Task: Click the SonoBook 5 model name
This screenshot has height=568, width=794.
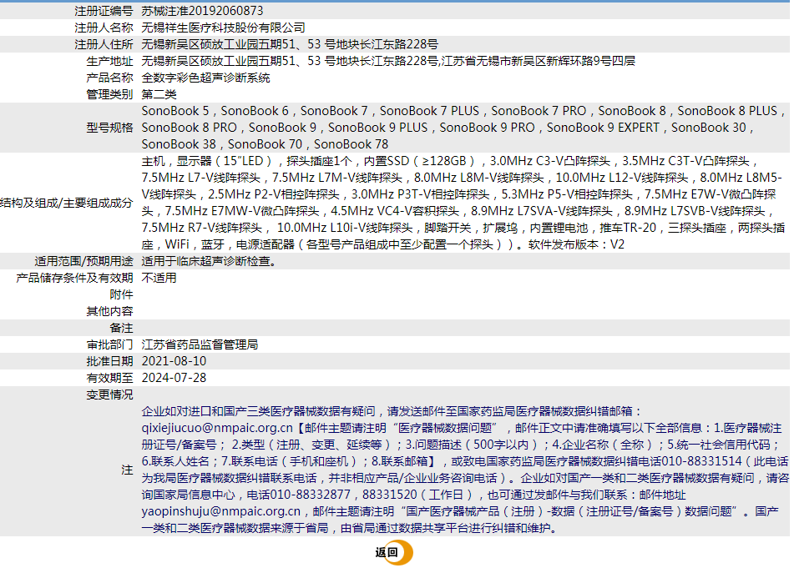Action: pyautogui.click(x=175, y=111)
